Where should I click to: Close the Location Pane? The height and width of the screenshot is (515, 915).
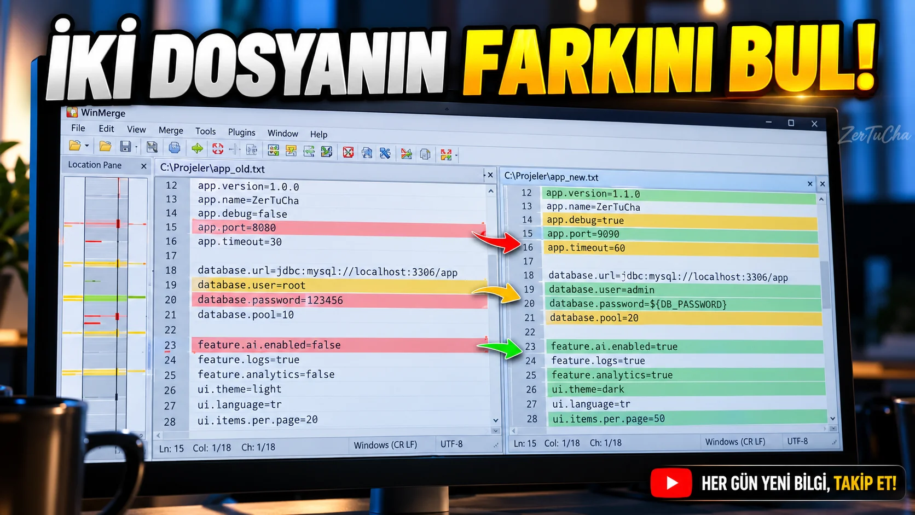pyautogui.click(x=144, y=166)
